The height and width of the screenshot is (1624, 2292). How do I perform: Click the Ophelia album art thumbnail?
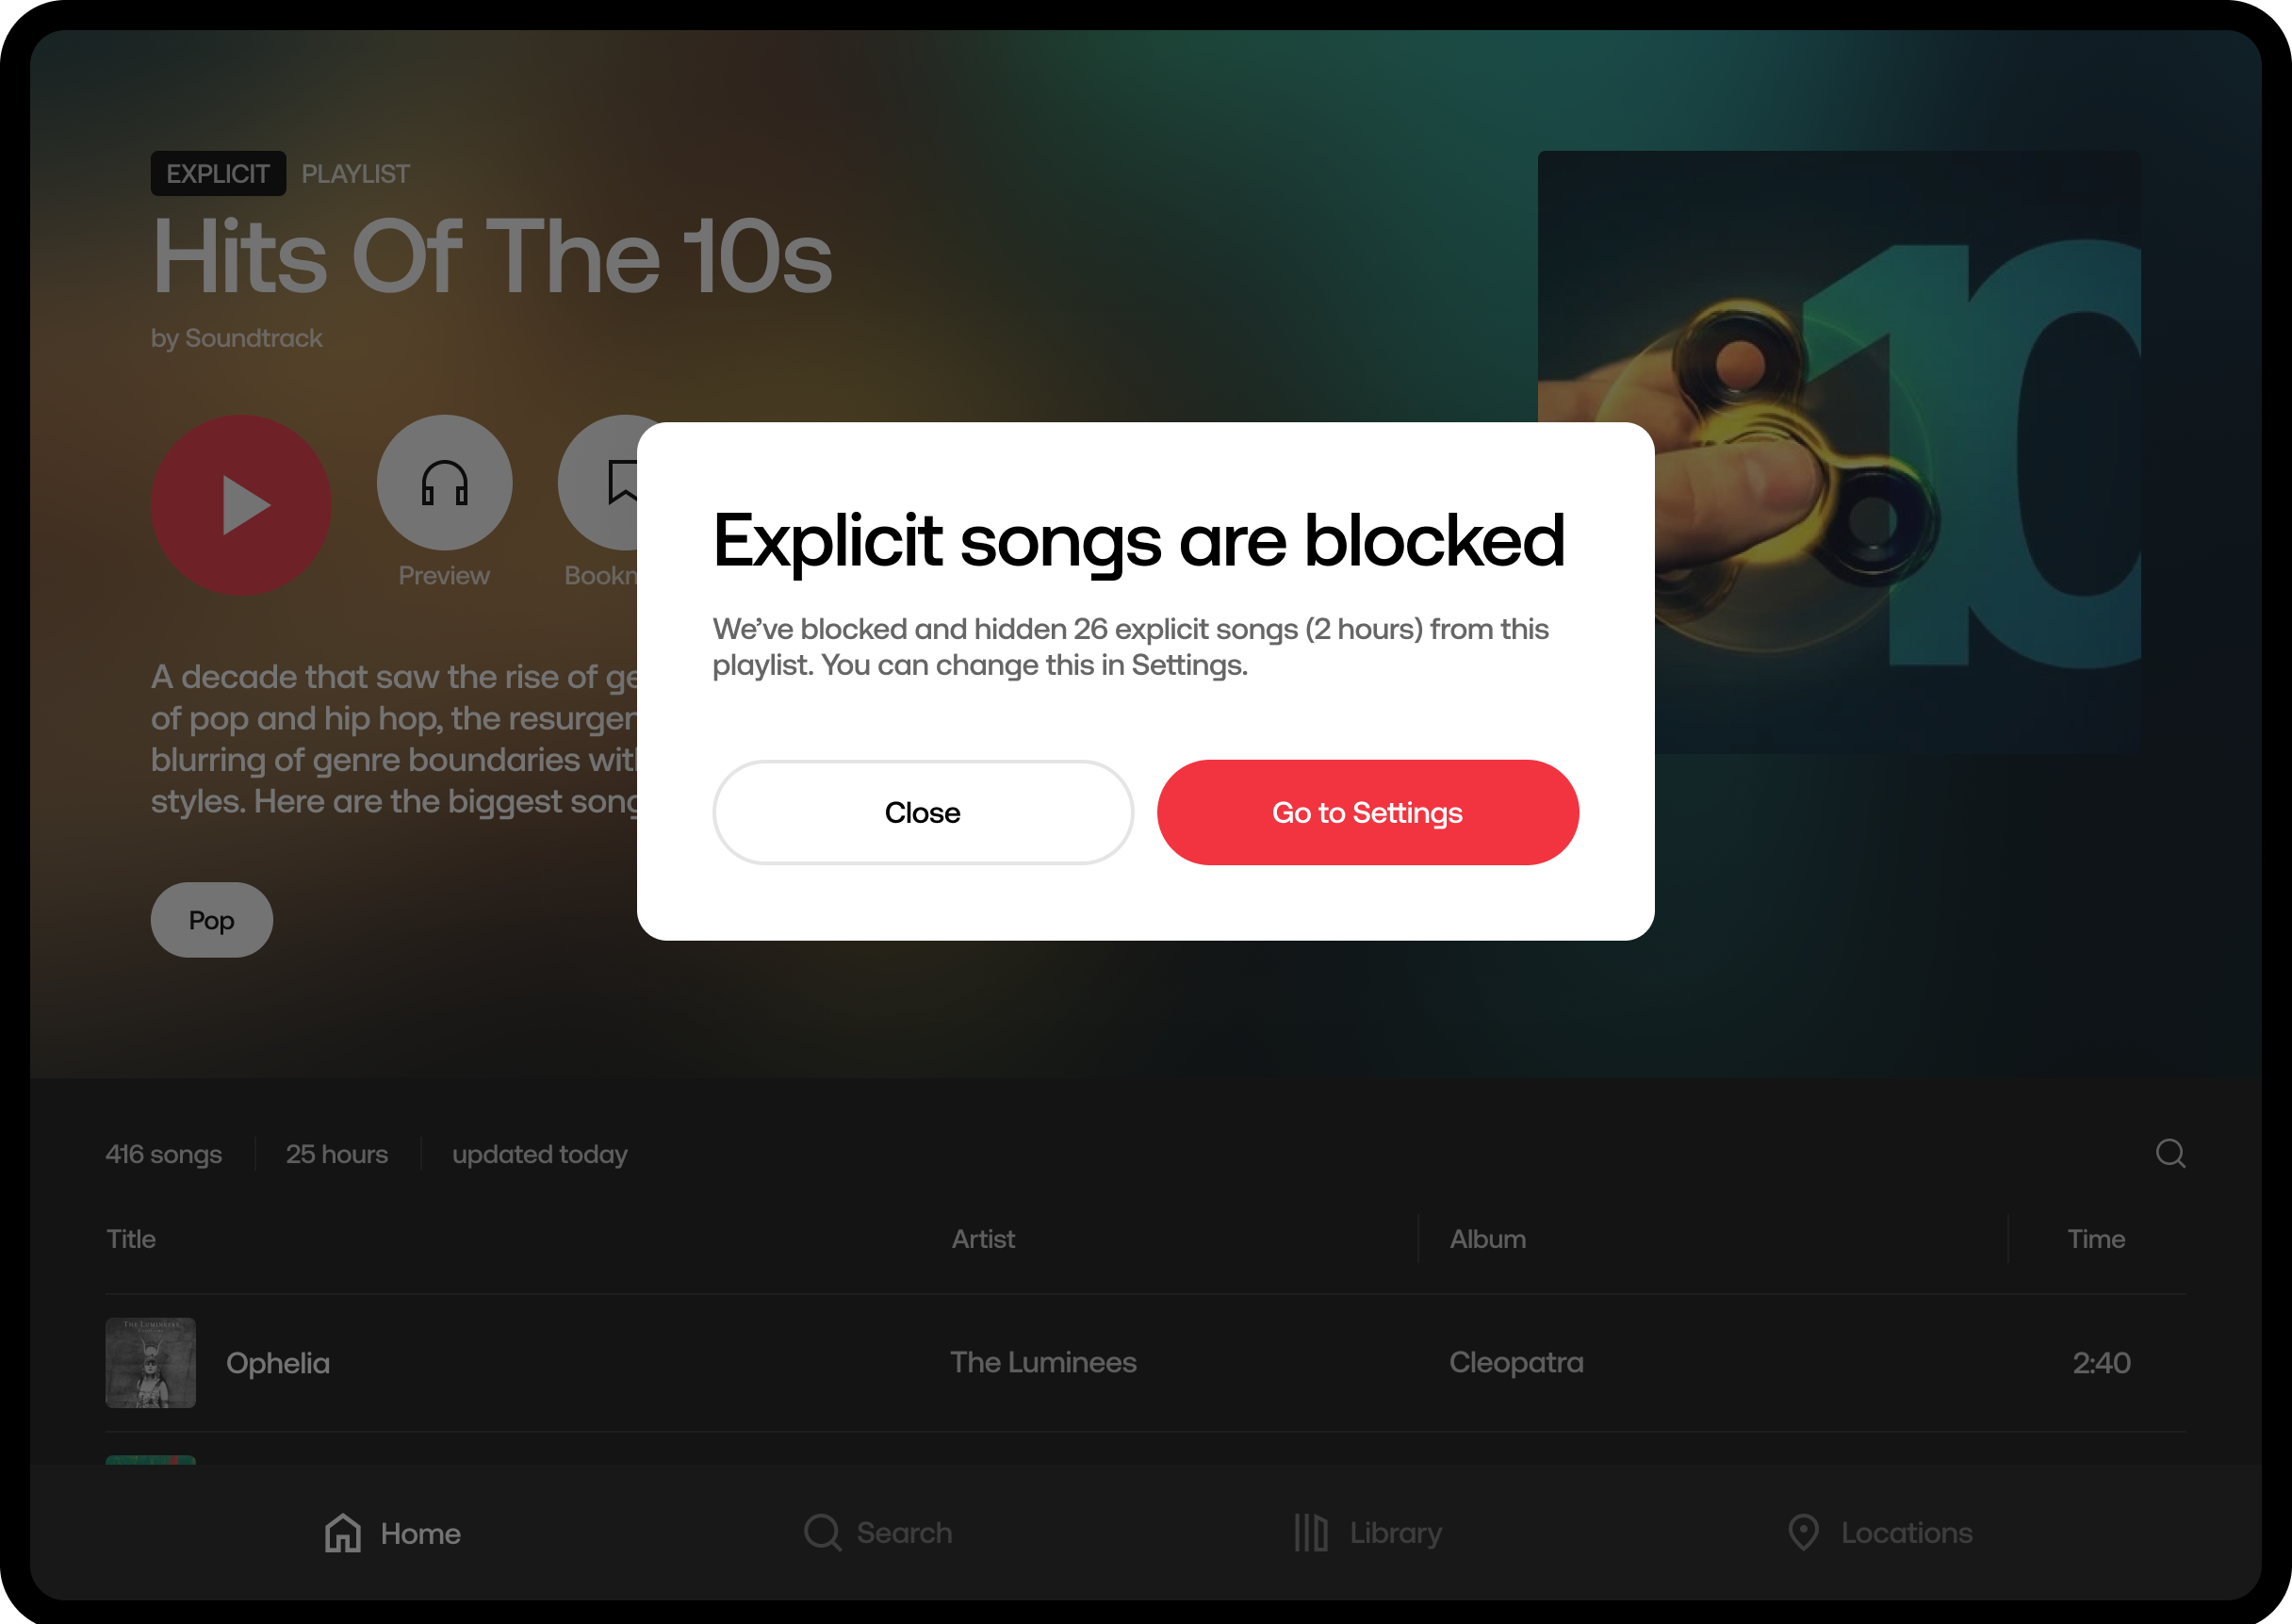point(151,1362)
